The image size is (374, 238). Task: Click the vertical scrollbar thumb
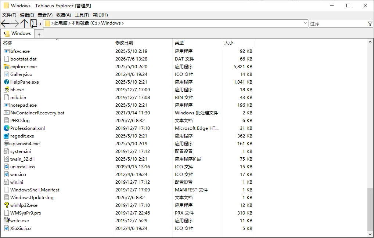pyautogui.click(x=370, y=209)
